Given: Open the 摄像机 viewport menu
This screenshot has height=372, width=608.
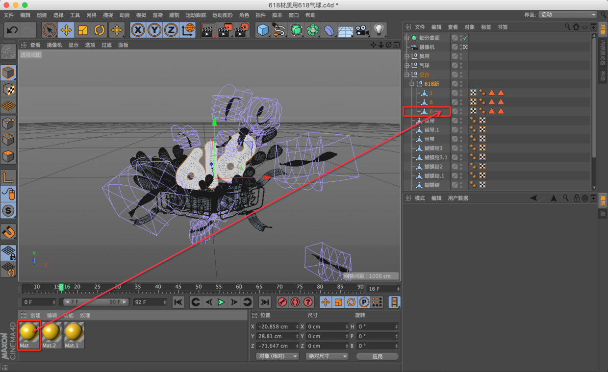Looking at the screenshot, I should click(x=54, y=45).
